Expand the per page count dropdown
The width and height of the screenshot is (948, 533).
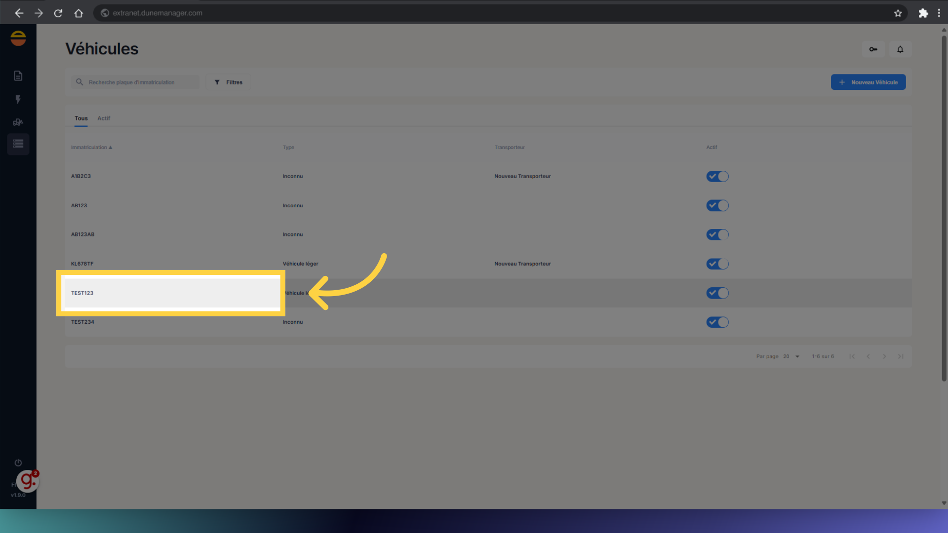click(791, 356)
